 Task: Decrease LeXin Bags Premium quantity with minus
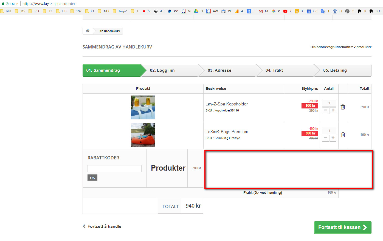pyautogui.click(x=325, y=138)
